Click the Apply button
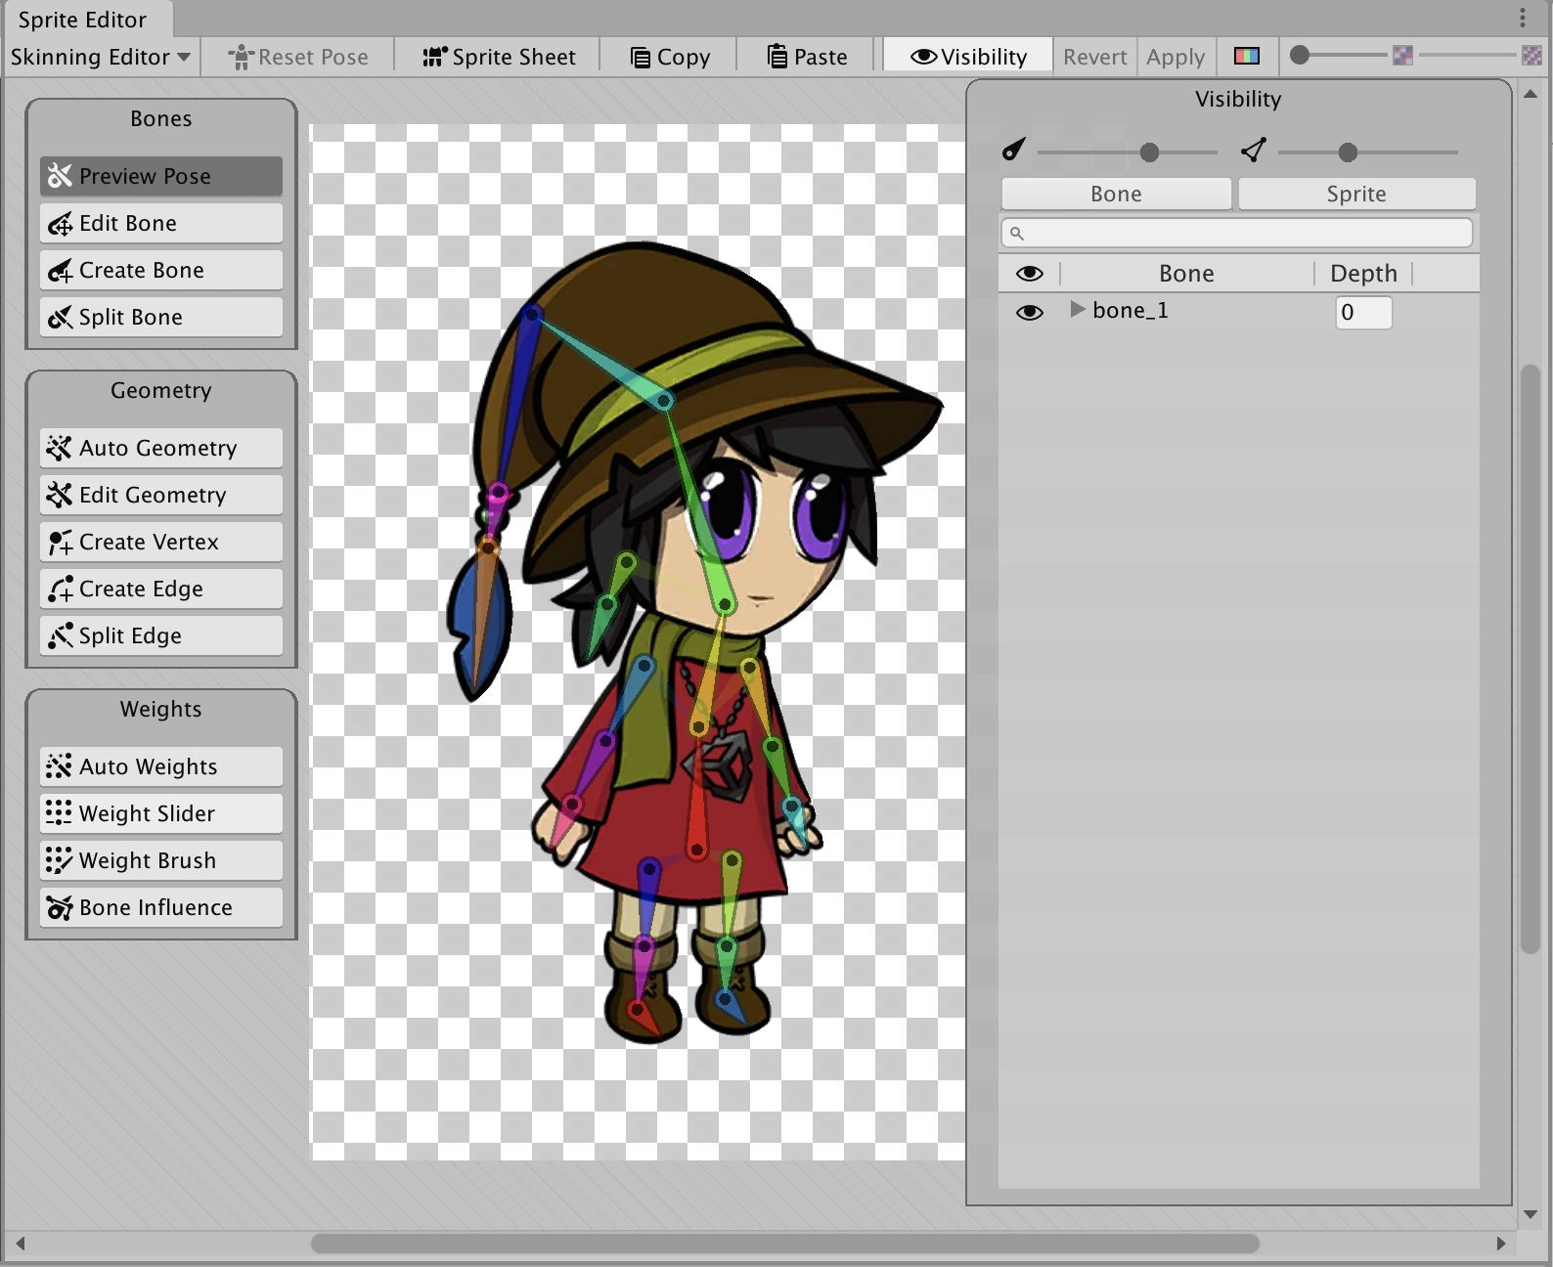 click(x=1175, y=57)
